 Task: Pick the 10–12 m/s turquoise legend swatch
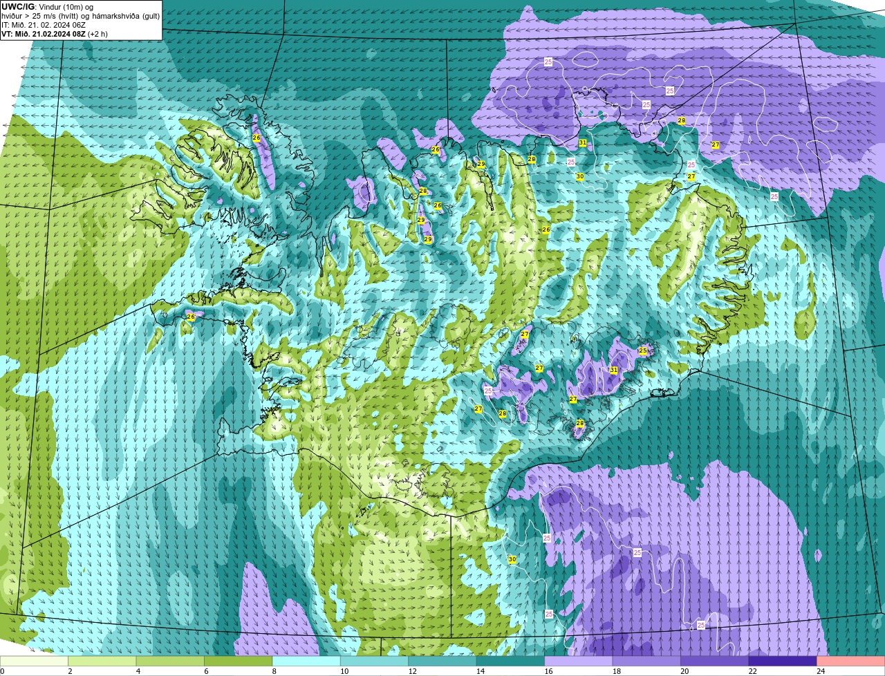[375, 661]
